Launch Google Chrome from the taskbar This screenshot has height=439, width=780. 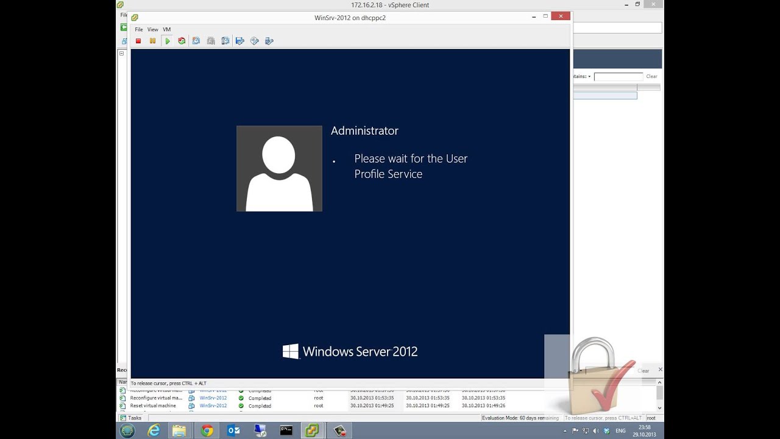point(207,431)
